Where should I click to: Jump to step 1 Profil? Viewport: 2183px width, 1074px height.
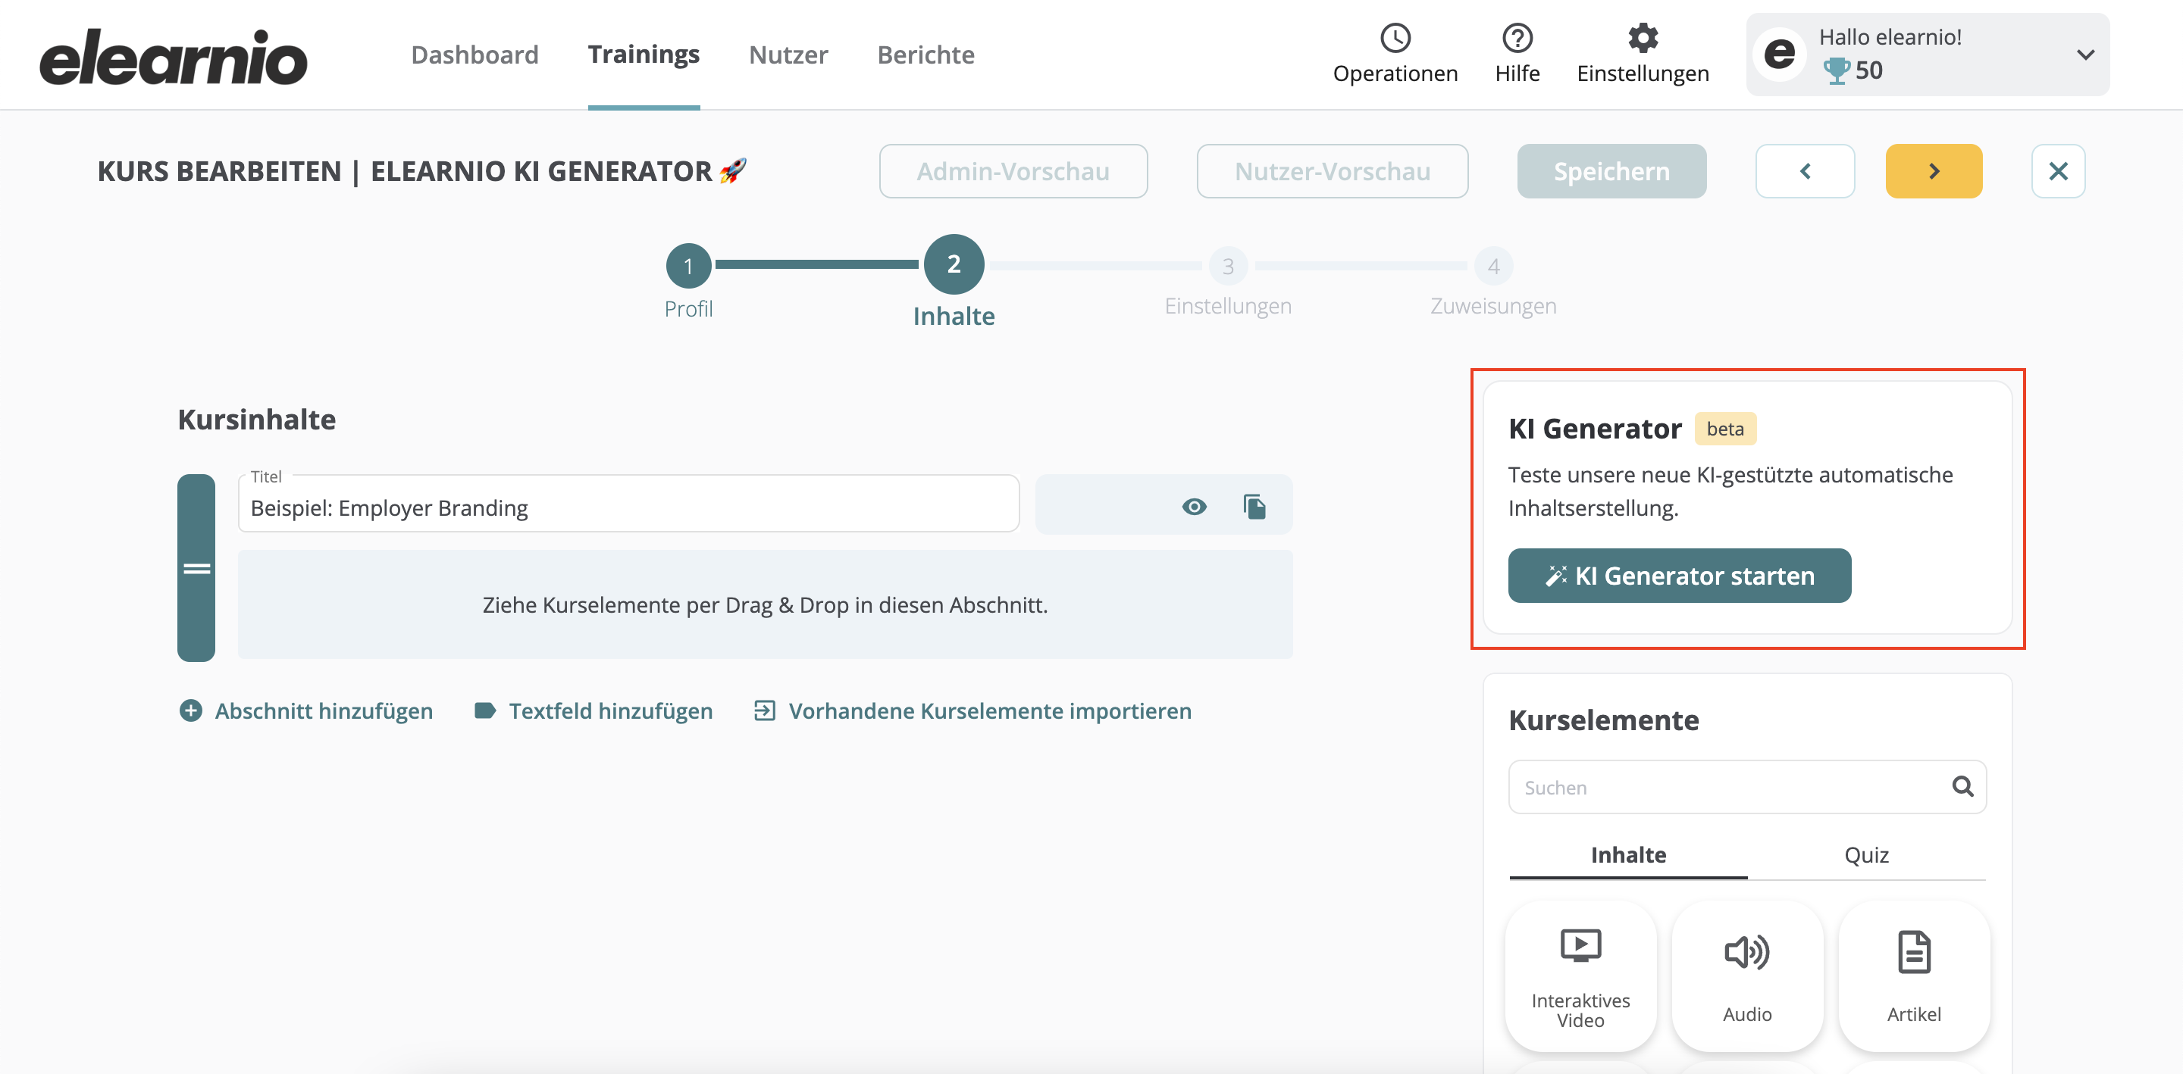(x=688, y=266)
